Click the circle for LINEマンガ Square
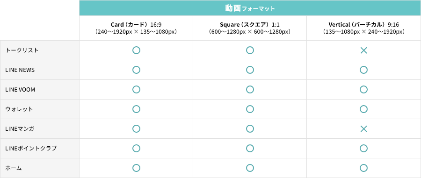421x178 pixels. click(x=250, y=129)
